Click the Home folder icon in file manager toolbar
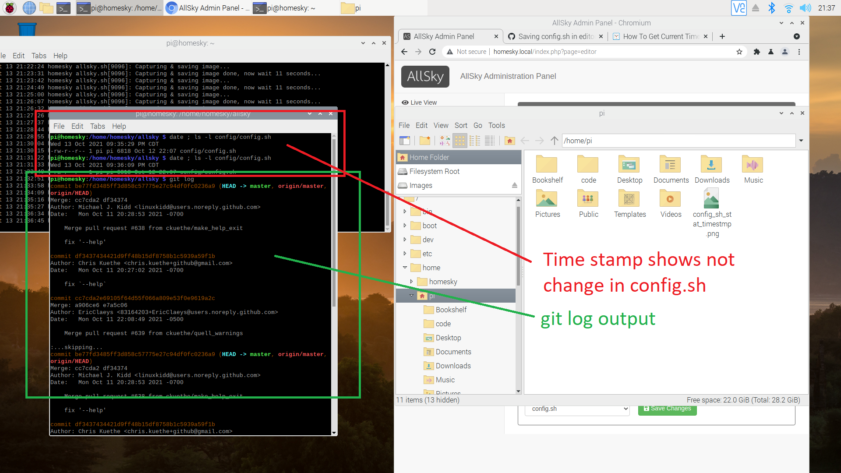Viewport: 841px width, 473px height. [x=509, y=141]
